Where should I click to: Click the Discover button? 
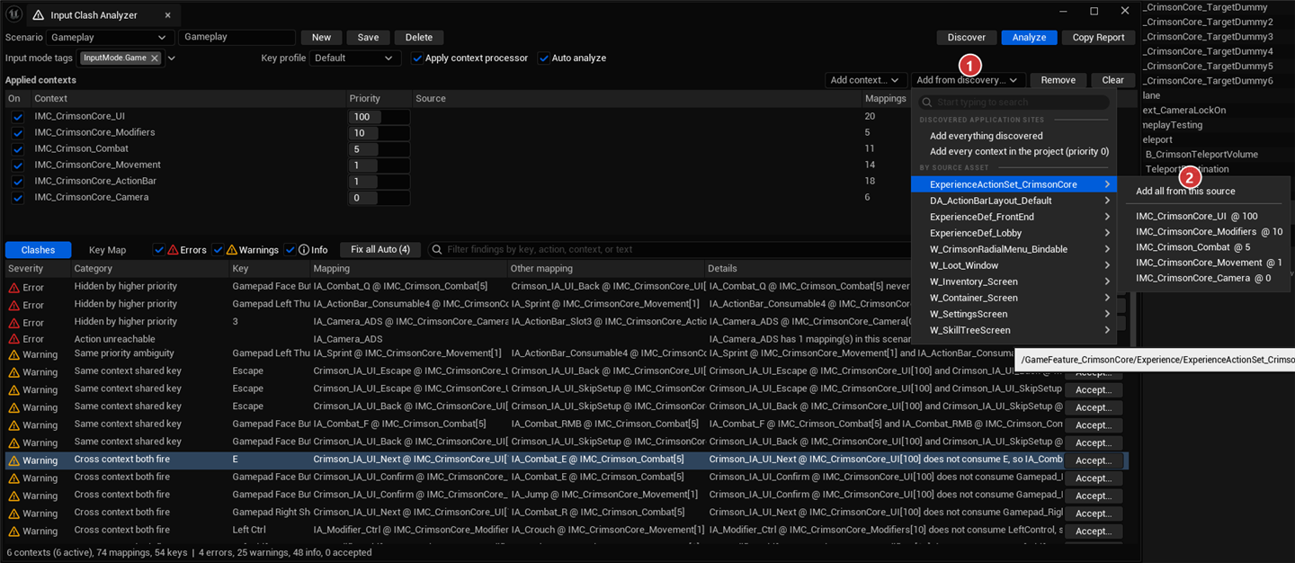pos(967,38)
